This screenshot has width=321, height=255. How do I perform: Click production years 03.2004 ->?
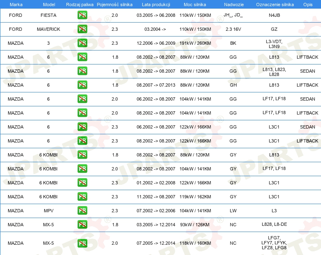(155, 29)
